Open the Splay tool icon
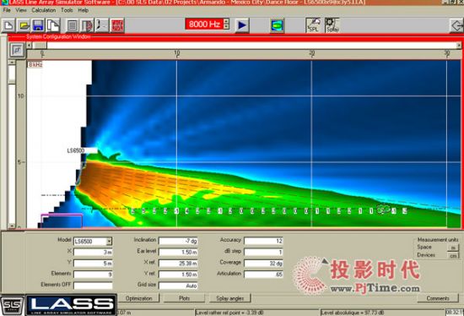The height and width of the screenshot is (316, 464). (332, 25)
